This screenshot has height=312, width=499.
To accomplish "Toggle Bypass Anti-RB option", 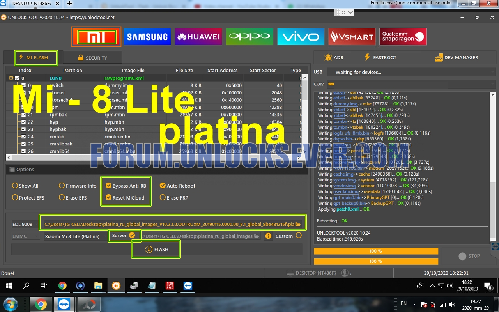I will coord(126,186).
